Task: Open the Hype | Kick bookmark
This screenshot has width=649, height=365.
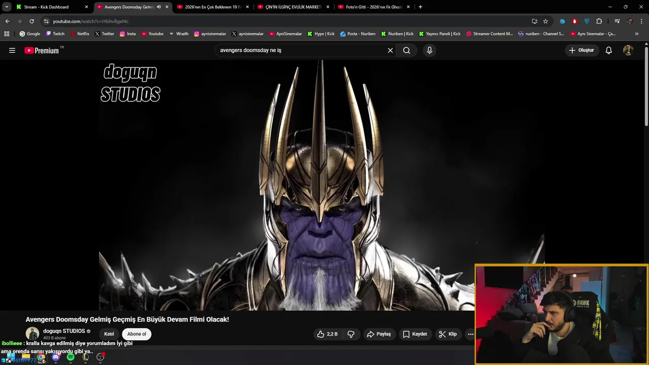Action: [x=321, y=34]
